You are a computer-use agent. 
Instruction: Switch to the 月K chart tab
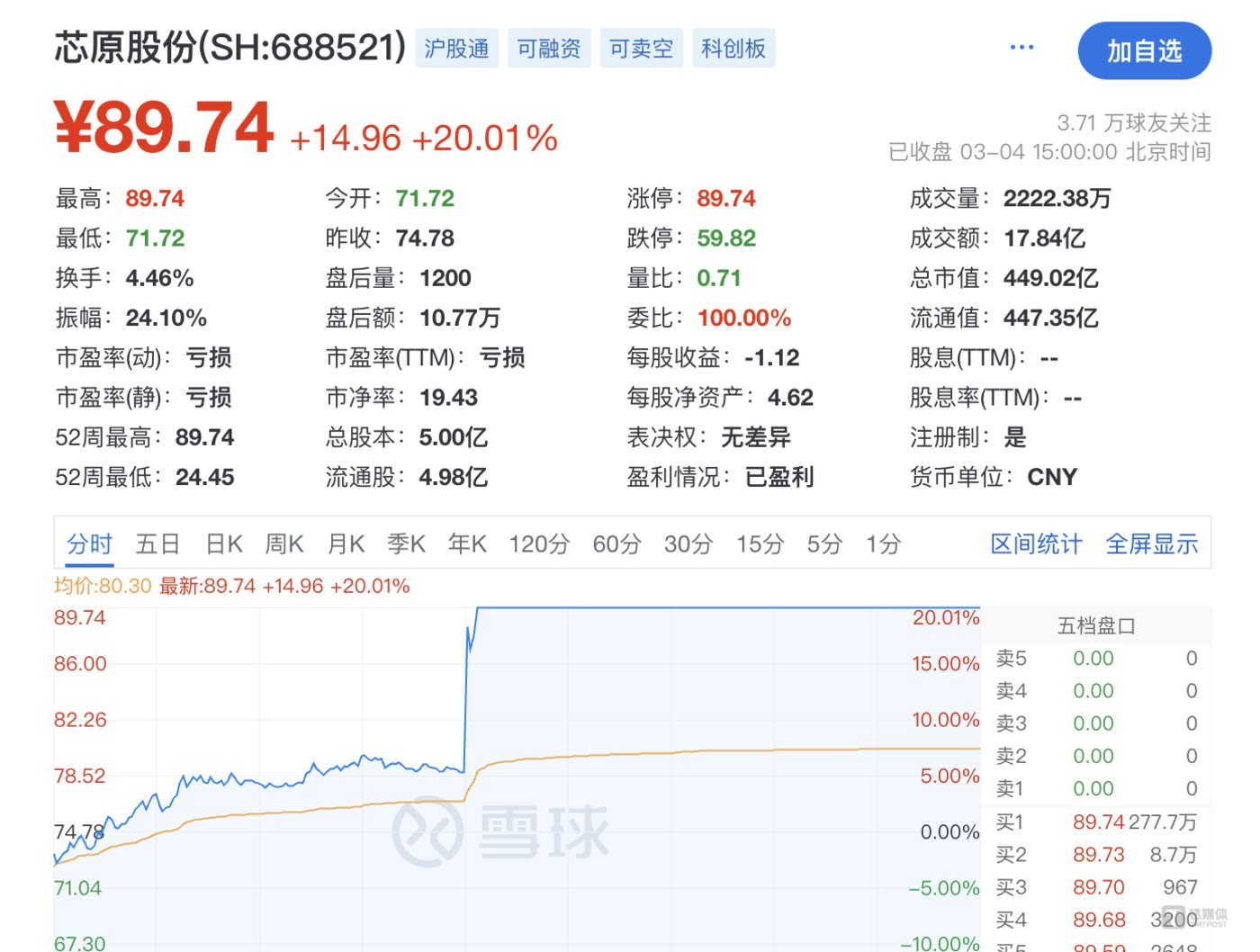pos(346,544)
